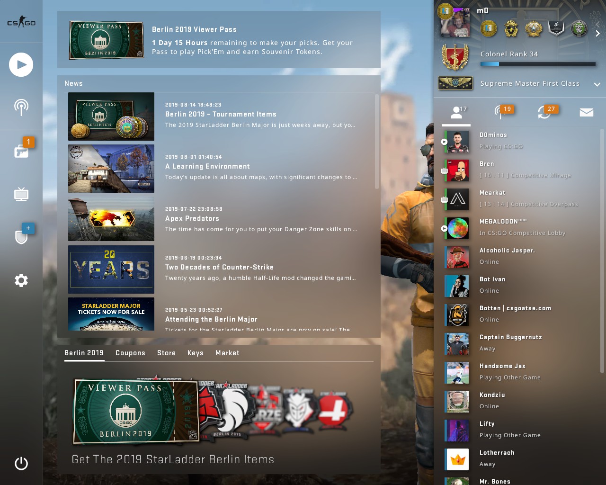Open the 20 Years news thumbnail

111,269
